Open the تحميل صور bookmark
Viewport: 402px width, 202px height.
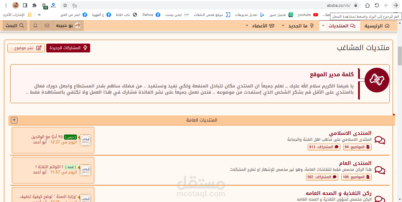[281, 15]
